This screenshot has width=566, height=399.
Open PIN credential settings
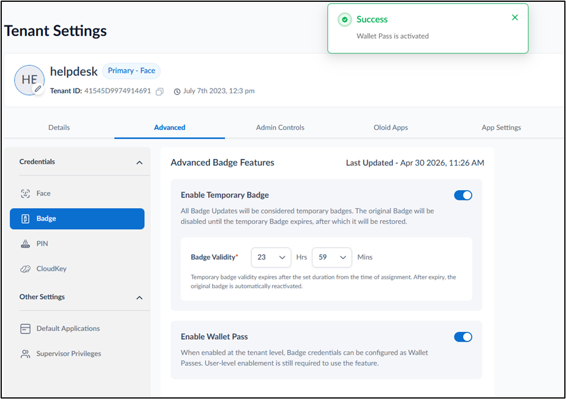point(77,244)
